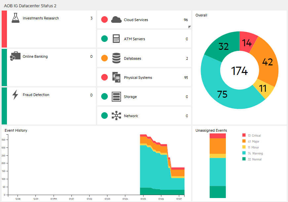Screen dimensions: 288x202
Task: Click the 41 Major legend label
Action: pyautogui.click(x=254, y=142)
